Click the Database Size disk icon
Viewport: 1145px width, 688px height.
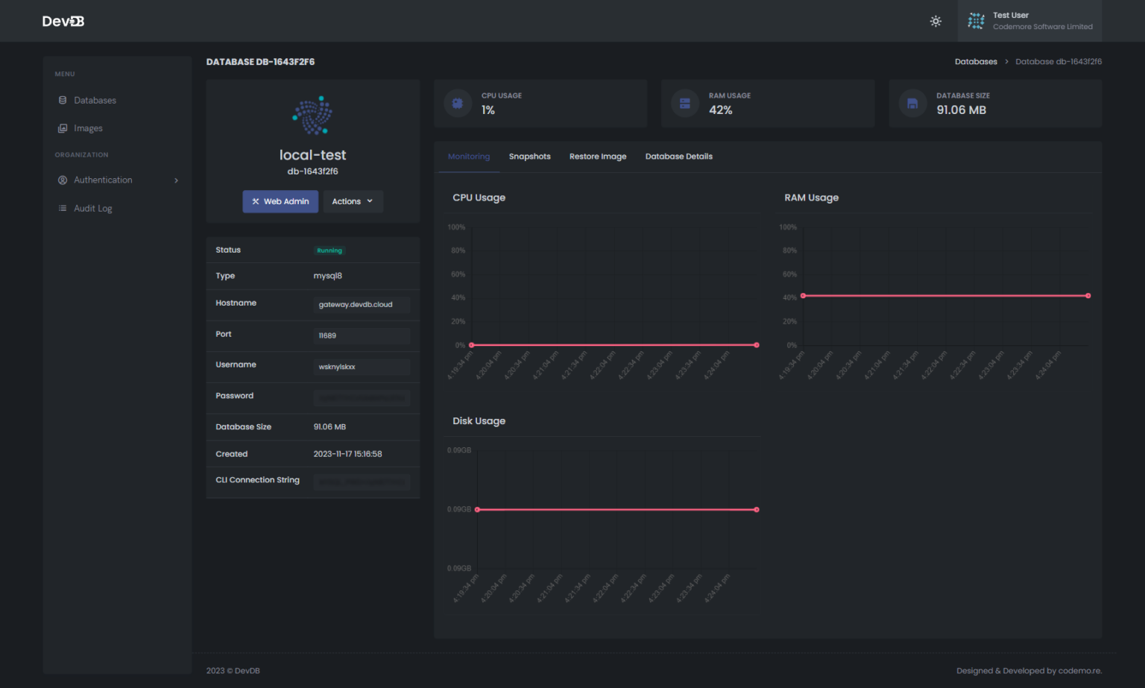pos(912,103)
